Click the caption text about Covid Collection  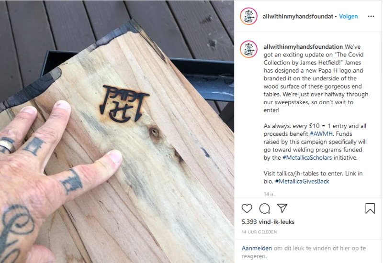(316, 78)
